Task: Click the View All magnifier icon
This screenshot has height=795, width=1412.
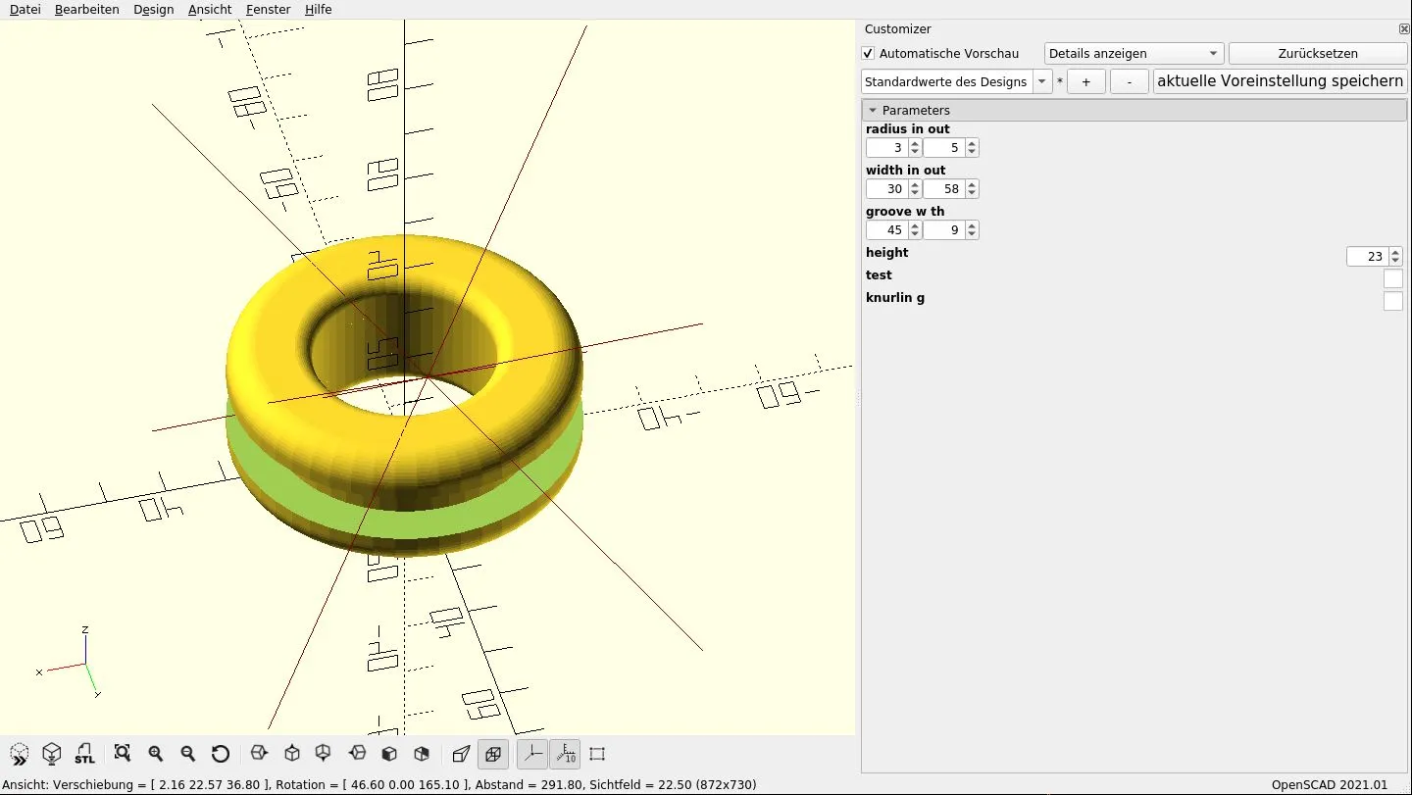Action: point(123,754)
